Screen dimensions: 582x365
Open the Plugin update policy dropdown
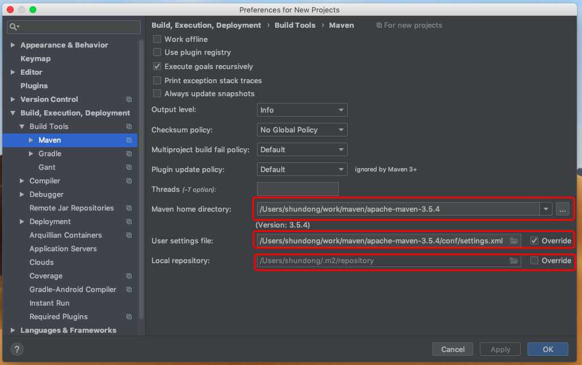click(302, 169)
